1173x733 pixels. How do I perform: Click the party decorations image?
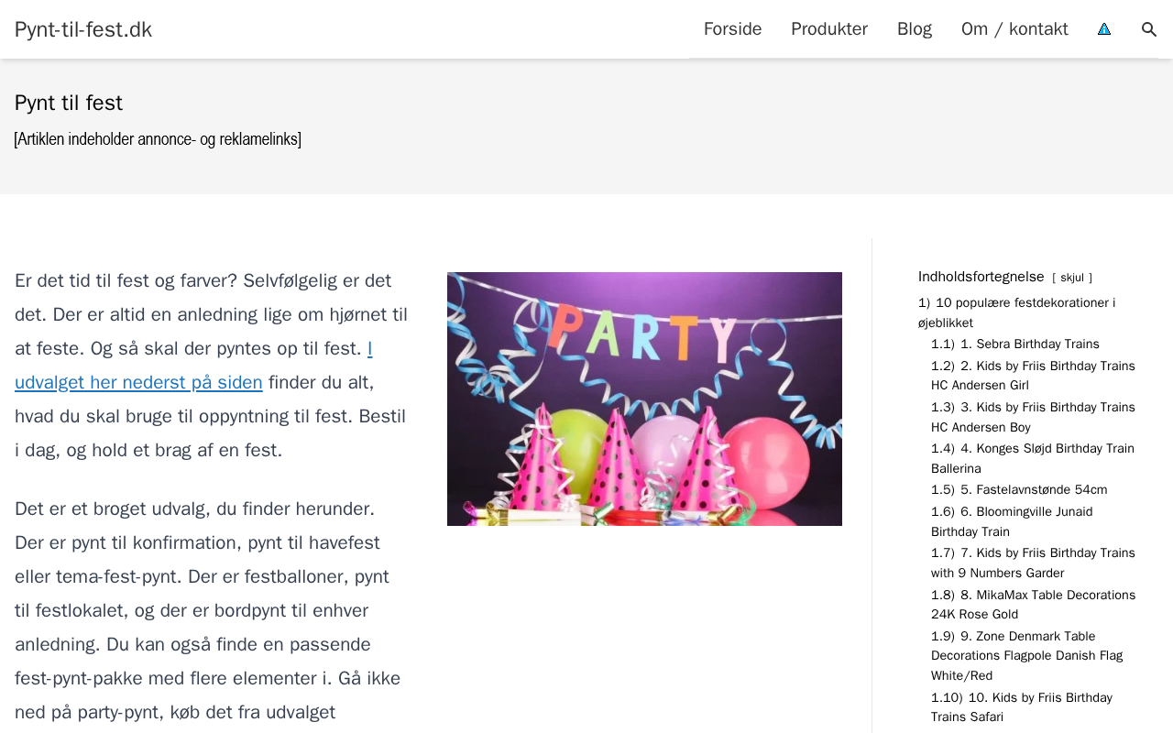(x=644, y=399)
